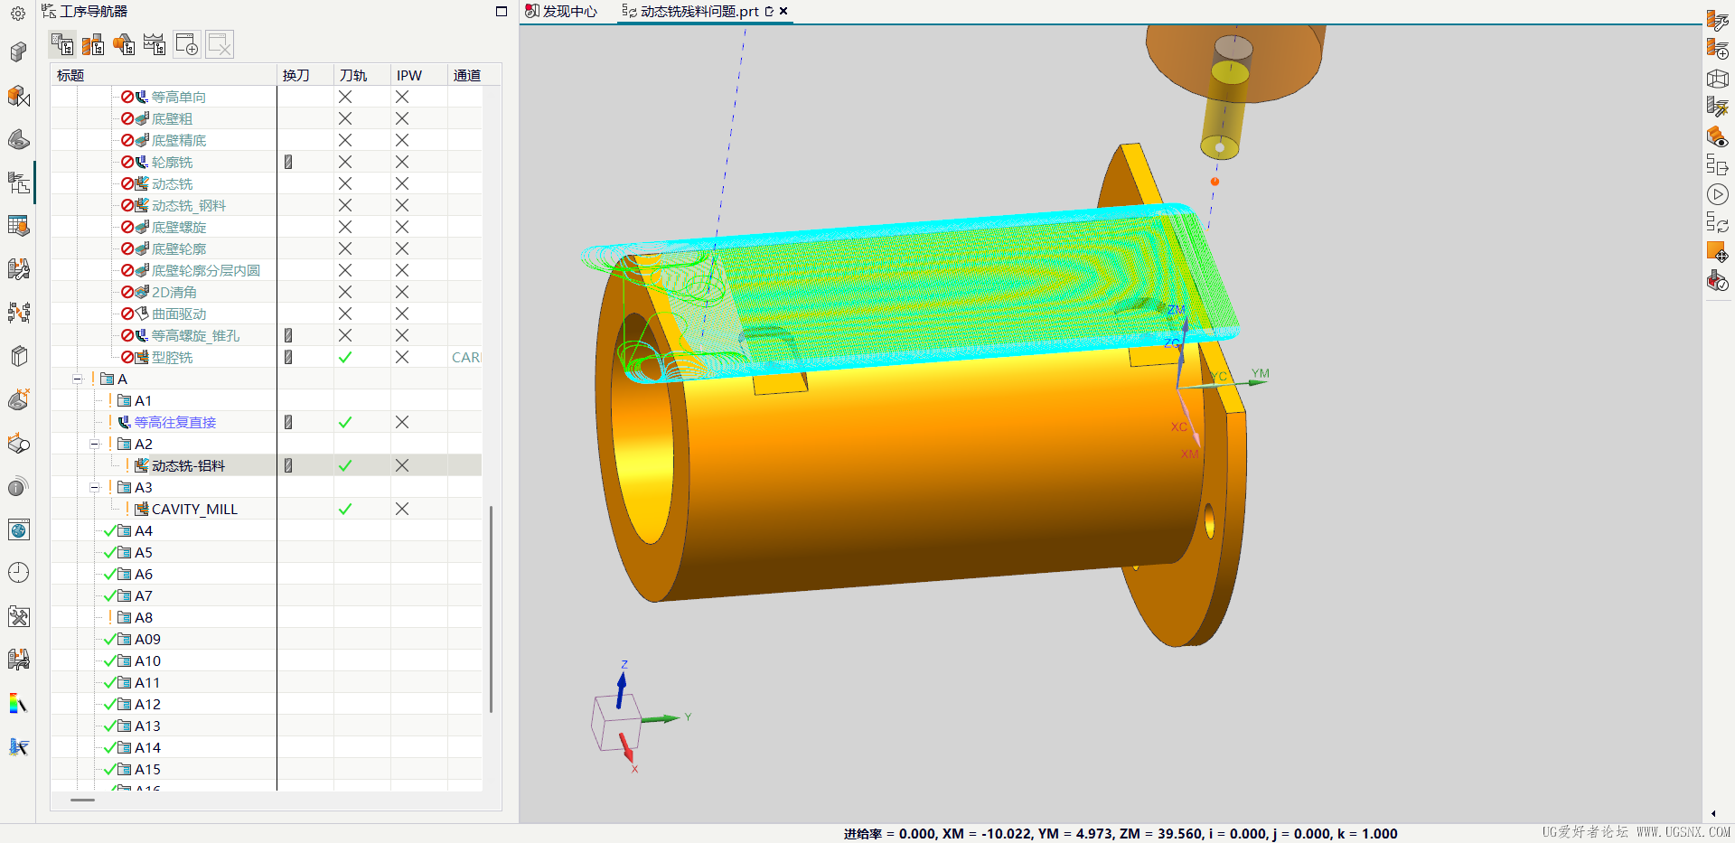The image size is (1735, 843).
Task: Switch to Machining Method view icon
Action: click(155, 44)
